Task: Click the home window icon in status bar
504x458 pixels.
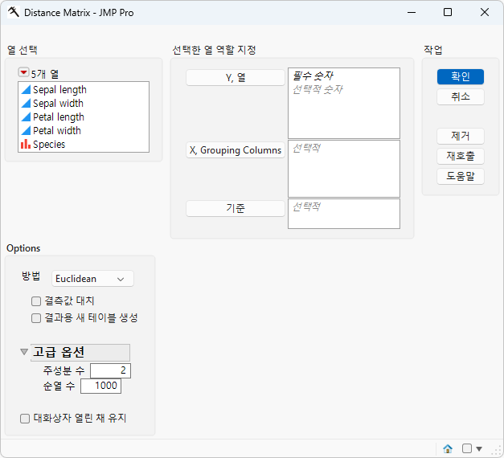Action: (448, 448)
